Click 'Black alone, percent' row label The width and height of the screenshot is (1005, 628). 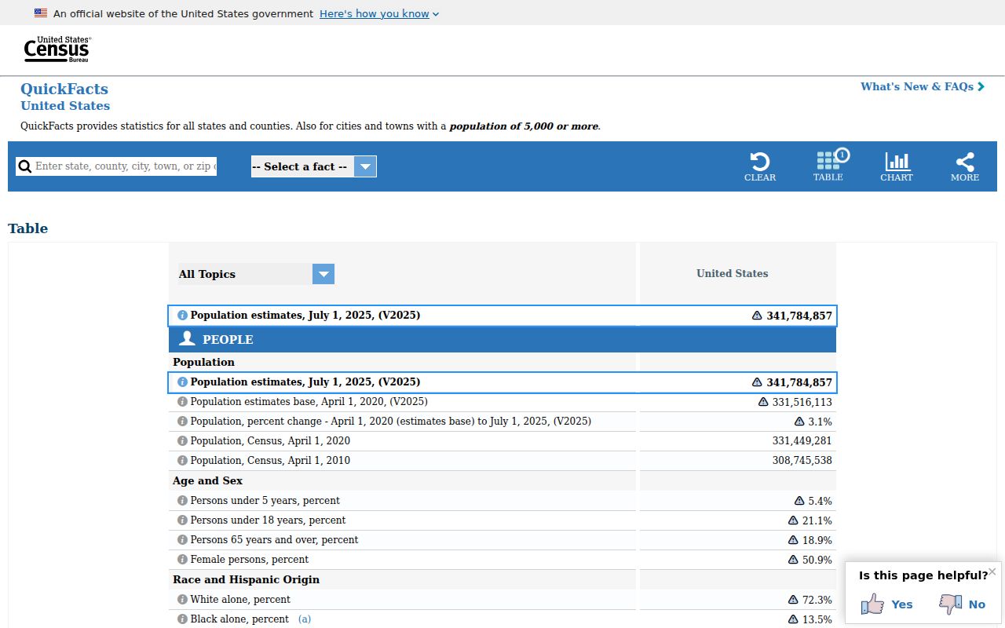coord(239,619)
